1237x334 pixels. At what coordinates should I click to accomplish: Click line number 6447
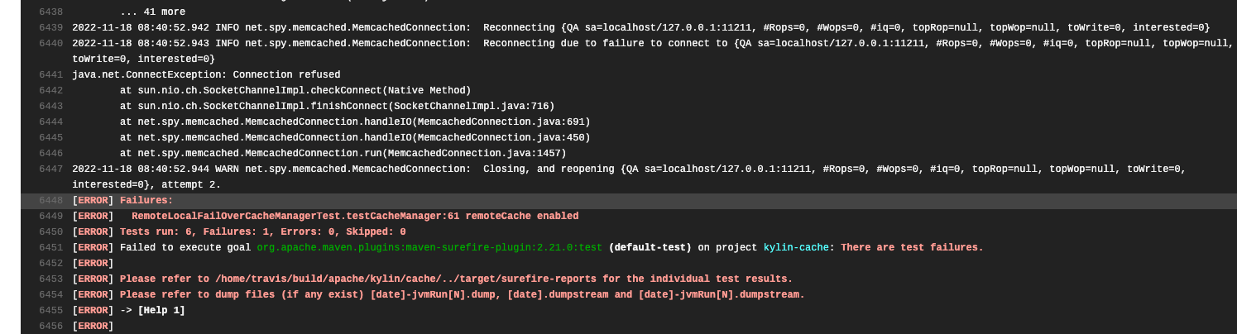click(x=50, y=169)
